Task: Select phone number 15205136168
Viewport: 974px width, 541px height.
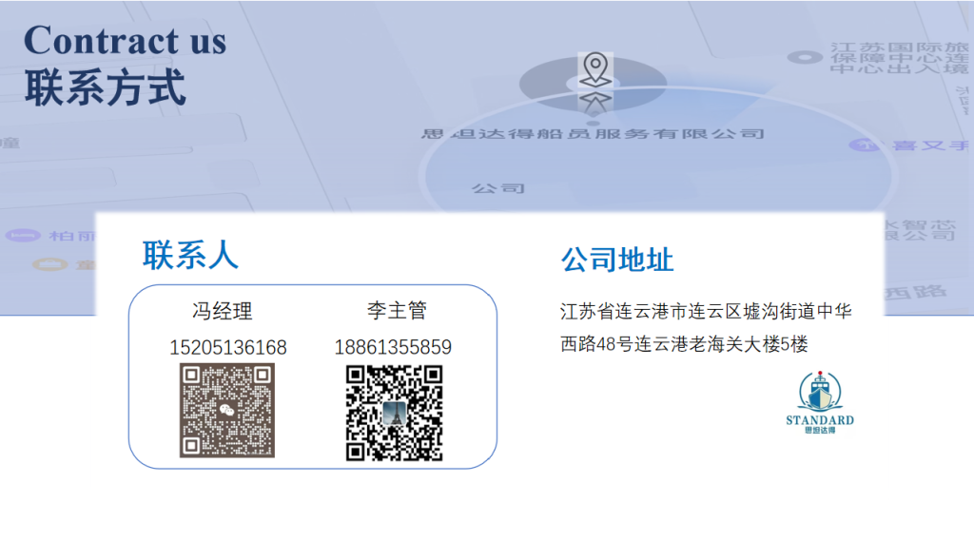Action: 228,347
